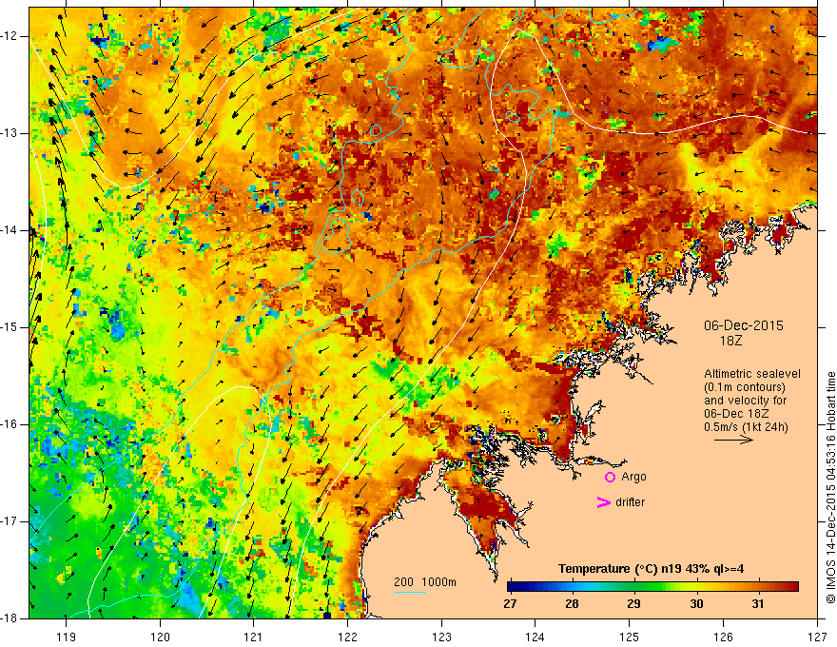Click the 0.5m/s velocity scale arrow
The image size is (837, 647).
[733, 440]
